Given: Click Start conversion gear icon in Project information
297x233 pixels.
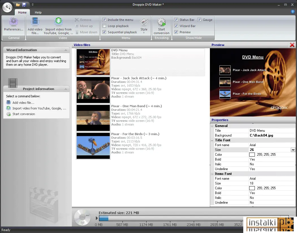Looking at the screenshot, I should tap(8, 114).
